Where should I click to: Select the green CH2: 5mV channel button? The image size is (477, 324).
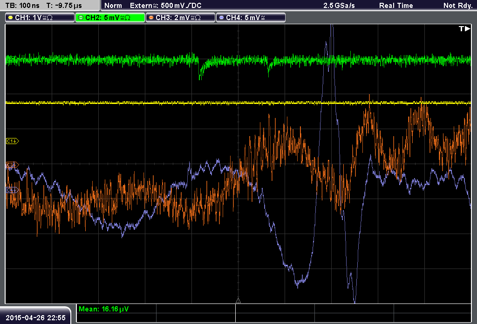tap(110, 18)
